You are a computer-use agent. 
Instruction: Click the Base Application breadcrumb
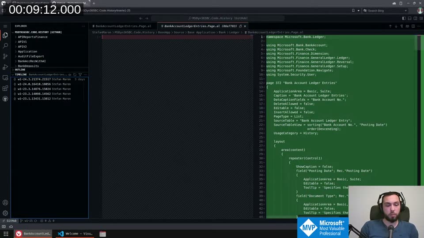tap(201, 32)
